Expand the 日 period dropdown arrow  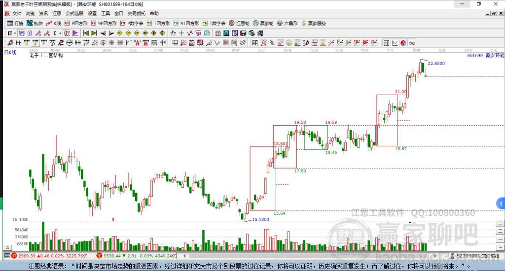(15, 33)
